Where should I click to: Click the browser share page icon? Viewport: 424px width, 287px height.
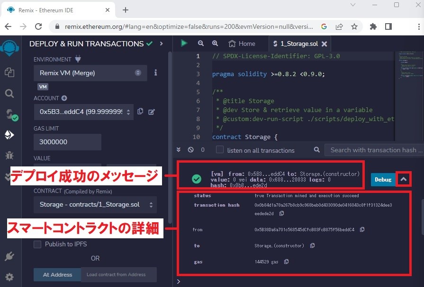(x=339, y=26)
